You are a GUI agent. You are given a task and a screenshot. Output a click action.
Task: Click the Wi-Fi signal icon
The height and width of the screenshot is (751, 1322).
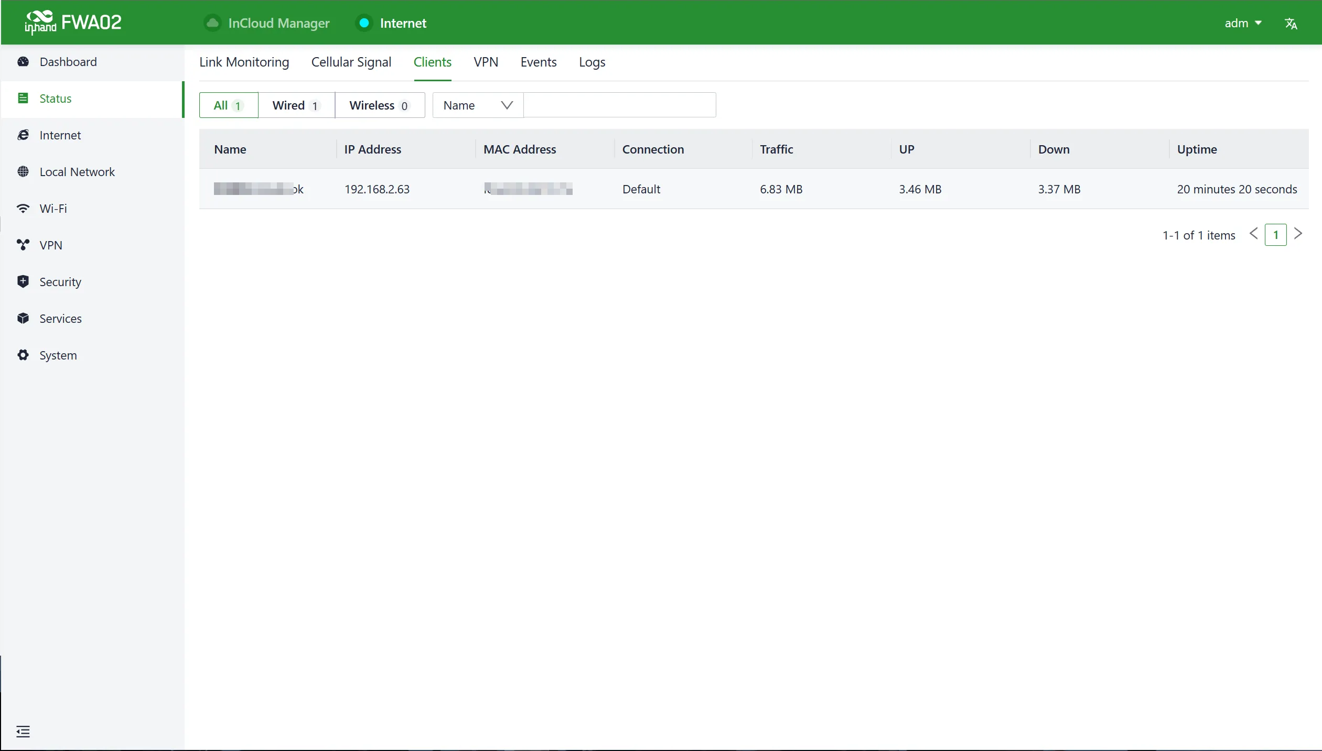coord(23,209)
